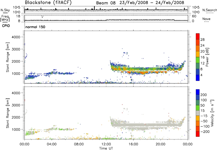
Task: Click the date range '23/Feb/2008 – 24/Feb/2008'
Action: 152,3
